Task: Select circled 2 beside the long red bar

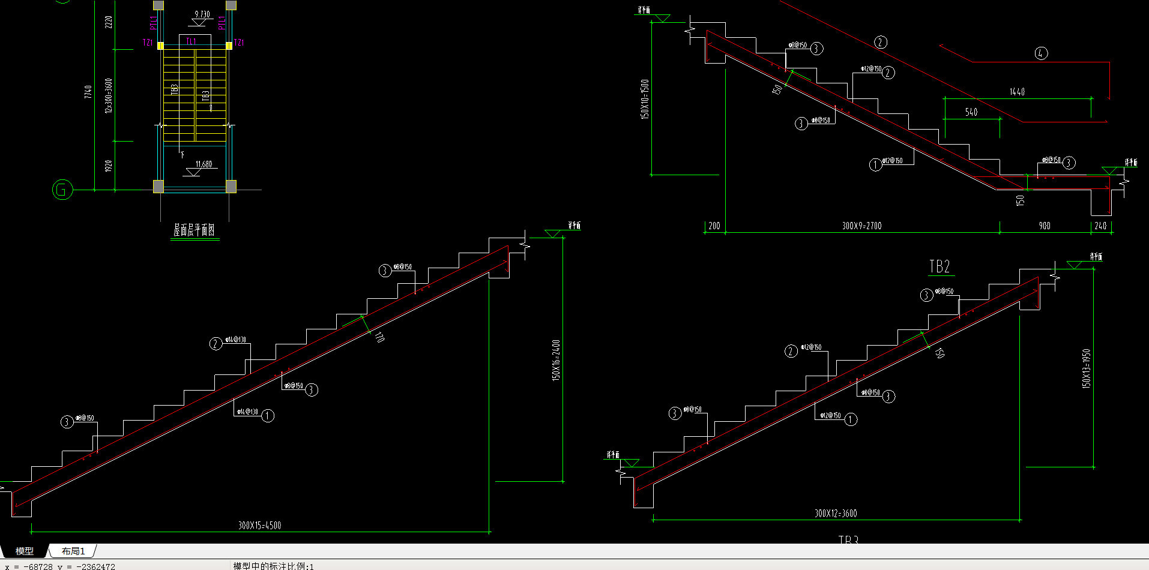Action: coord(880,42)
